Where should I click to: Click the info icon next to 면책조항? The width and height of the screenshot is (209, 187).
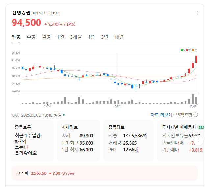(x=196, y=115)
